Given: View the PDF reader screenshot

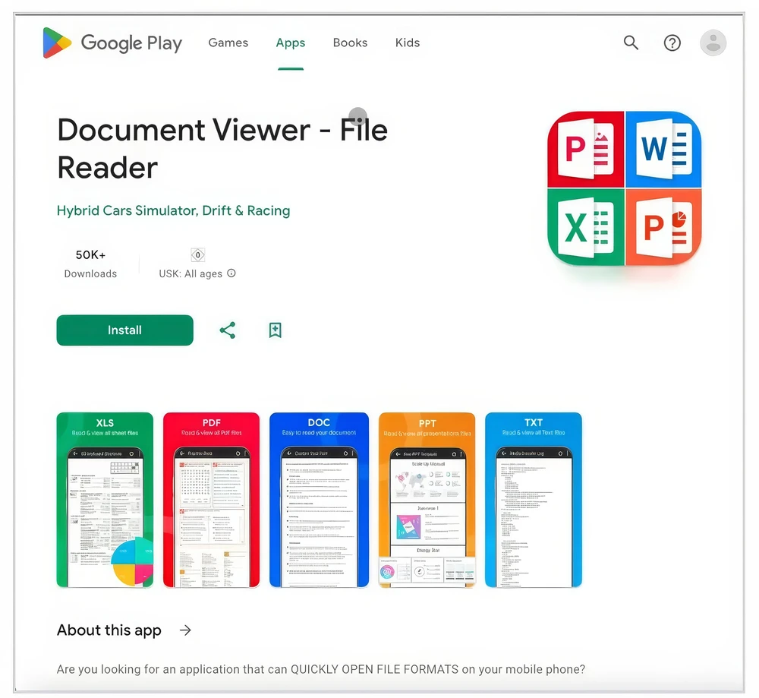Looking at the screenshot, I should (212, 500).
